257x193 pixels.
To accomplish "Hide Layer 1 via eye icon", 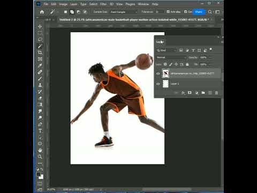I will 158,84.
